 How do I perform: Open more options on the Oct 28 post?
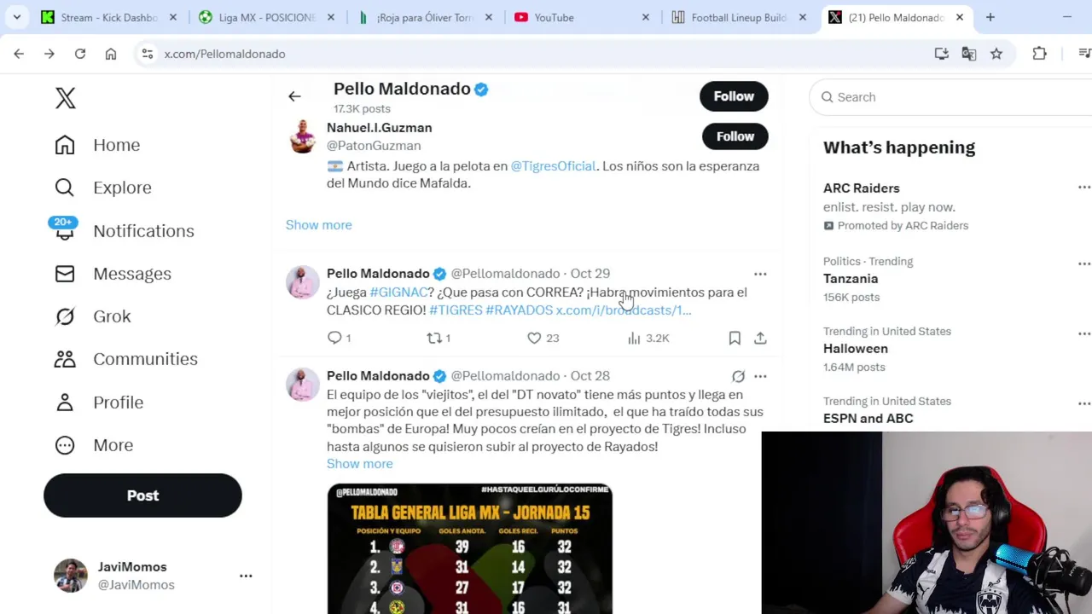(760, 376)
